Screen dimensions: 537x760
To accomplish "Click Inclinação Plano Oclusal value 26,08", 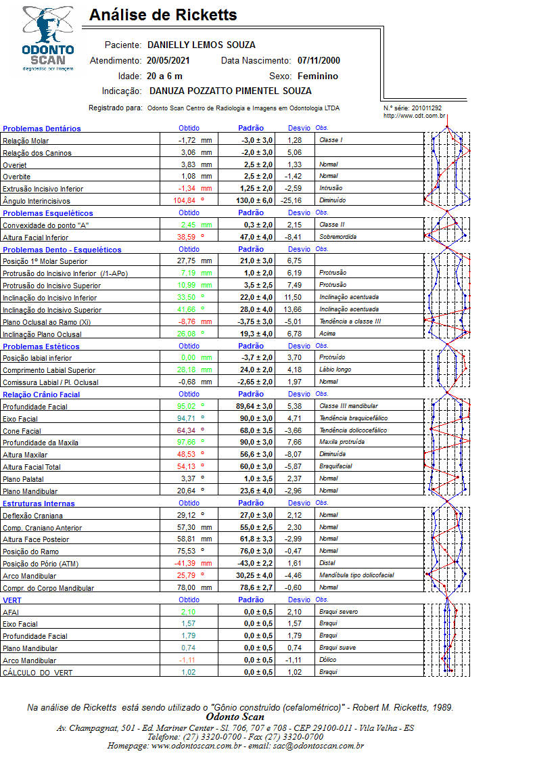I will coord(187,334).
